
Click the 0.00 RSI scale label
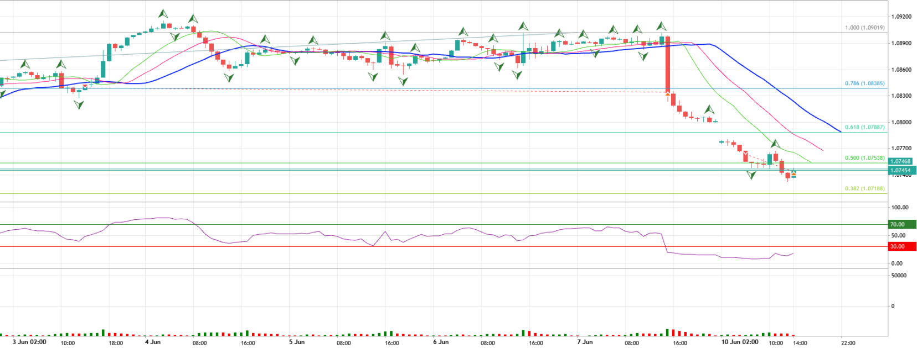coord(897,264)
